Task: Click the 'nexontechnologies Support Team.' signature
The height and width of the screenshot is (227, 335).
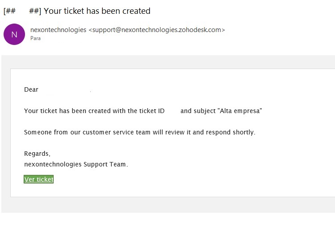Action: click(x=76, y=164)
